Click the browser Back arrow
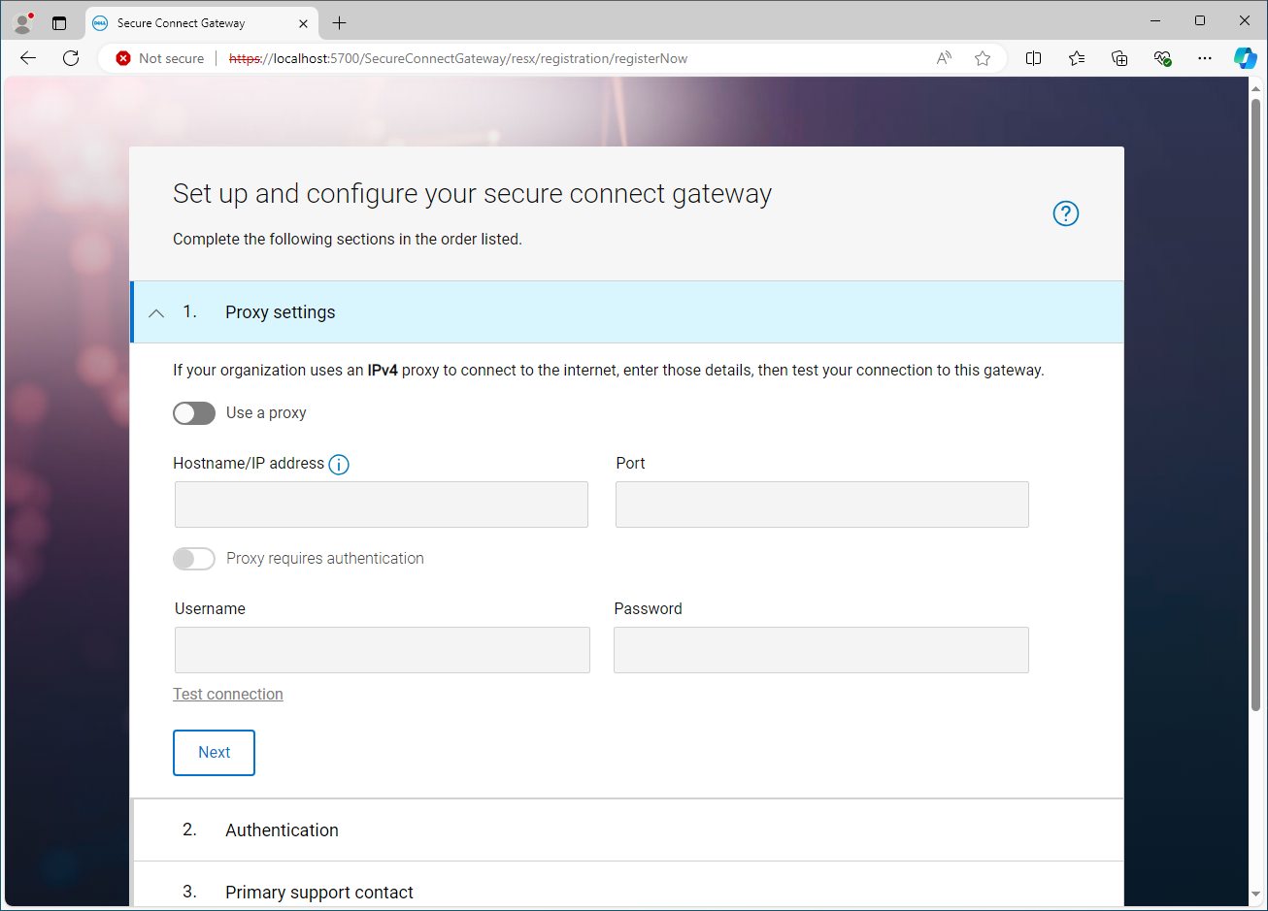The height and width of the screenshot is (911, 1268). pyautogui.click(x=27, y=58)
